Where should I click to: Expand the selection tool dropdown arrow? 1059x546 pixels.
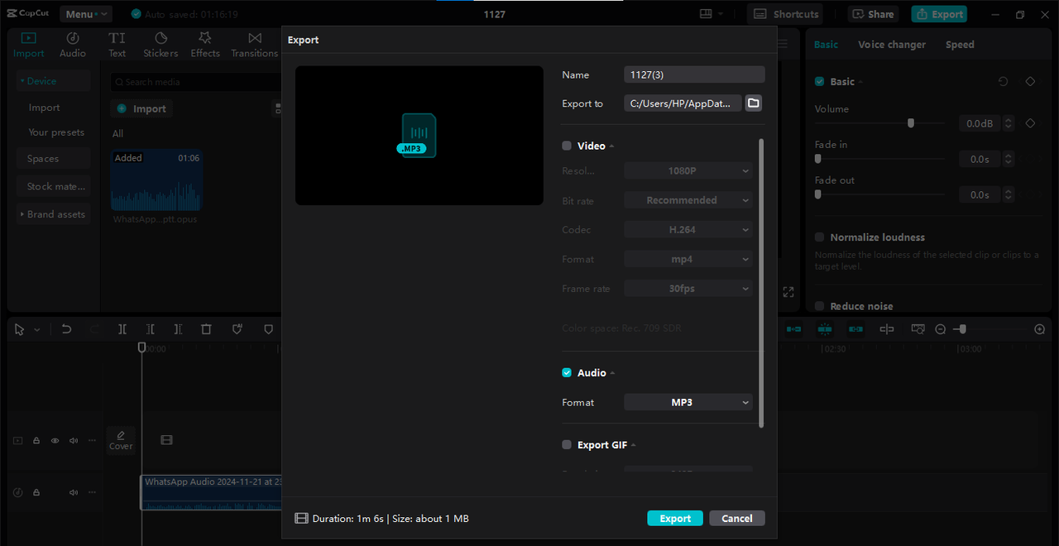(x=37, y=330)
